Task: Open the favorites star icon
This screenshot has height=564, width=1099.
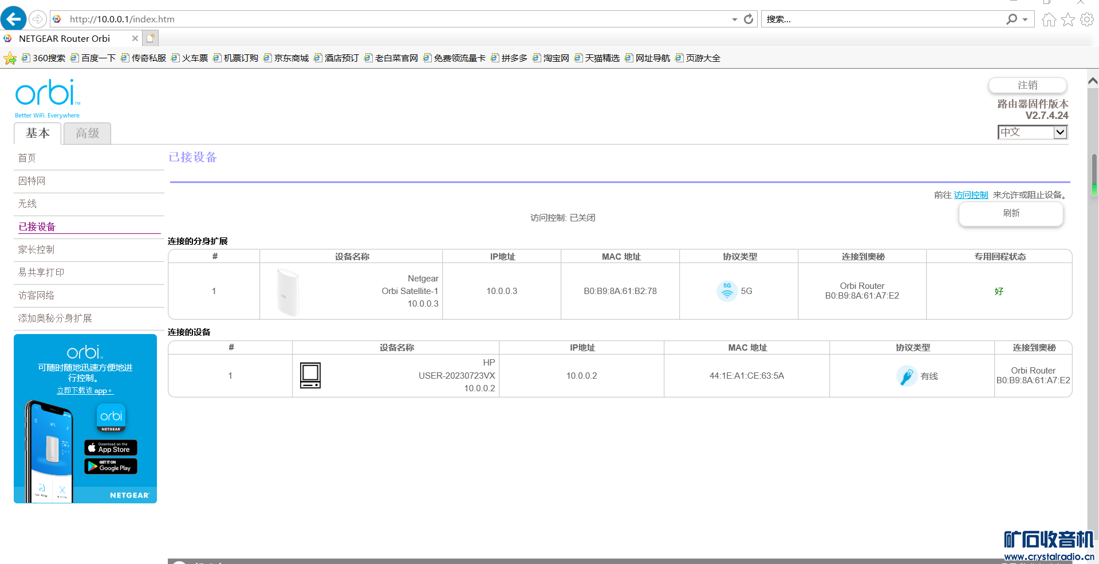Action: pos(1068,19)
